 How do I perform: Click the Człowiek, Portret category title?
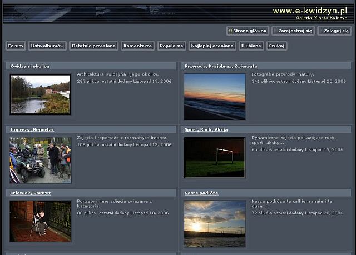click(31, 193)
